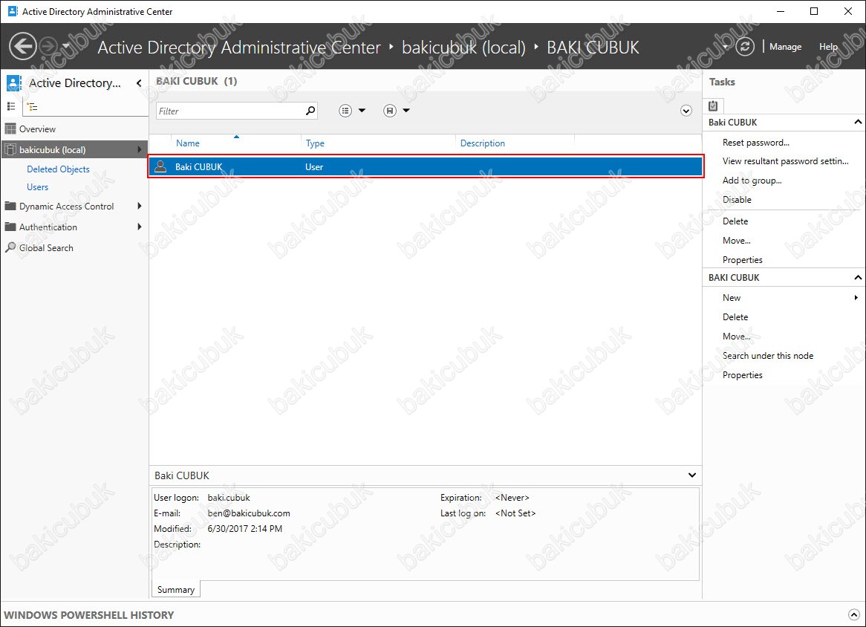Click the Authentication folder icon
The height and width of the screenshot is (627, 866).
(x=10, y=227)
